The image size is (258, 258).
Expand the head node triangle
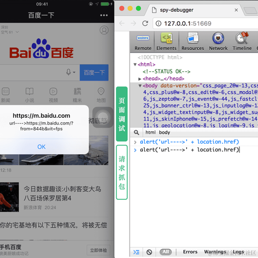[140, 79]
